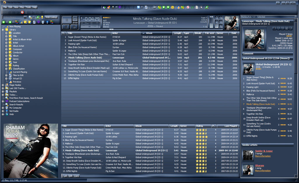
Task: Click the magnifying glass search icon
Action: pos(30,17)
